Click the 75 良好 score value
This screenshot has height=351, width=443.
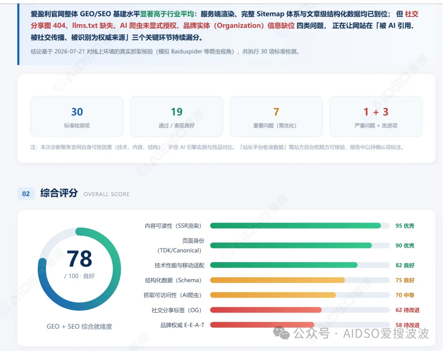(x=405, y=280)
